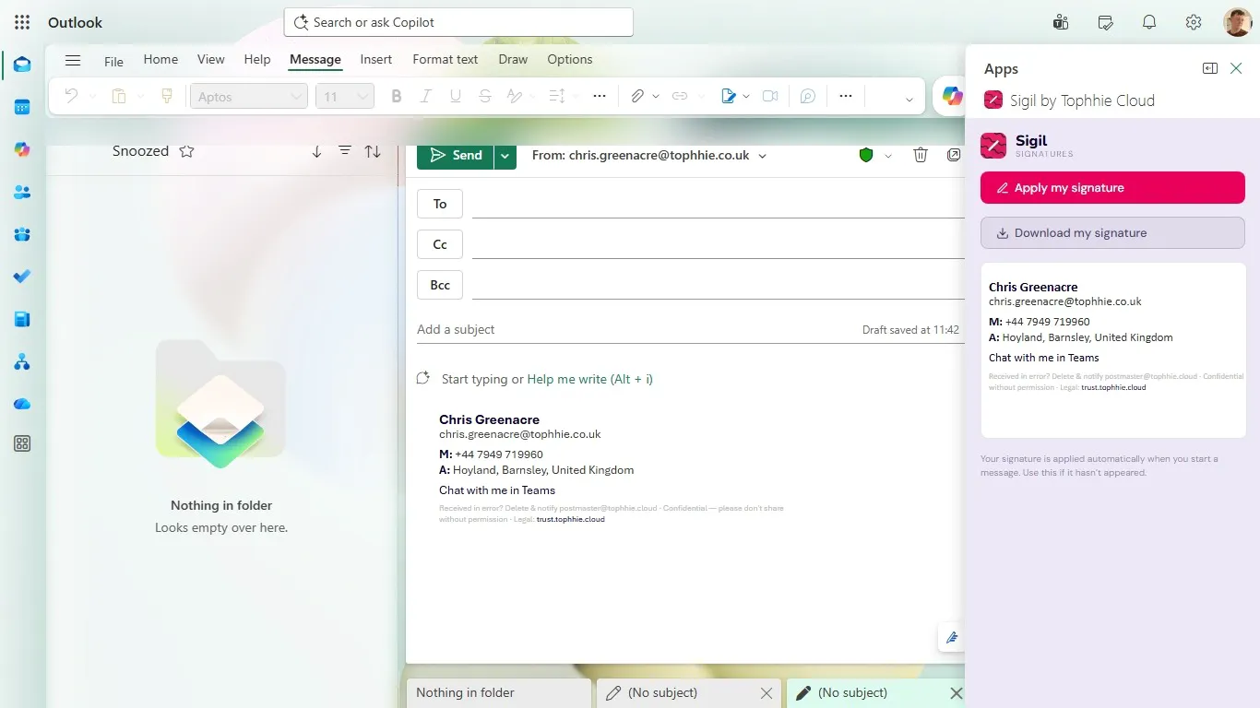Click the Attach file paperclip

[637, 96]
